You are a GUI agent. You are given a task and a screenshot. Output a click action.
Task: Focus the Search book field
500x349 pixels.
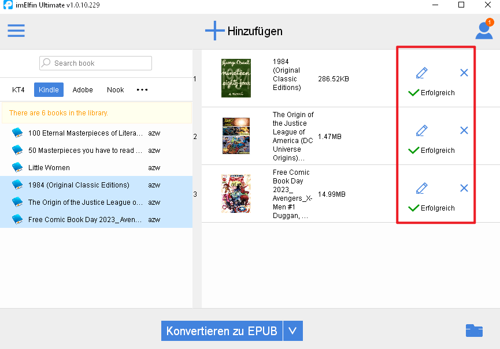pyautogui.click(x=95, y=63)
